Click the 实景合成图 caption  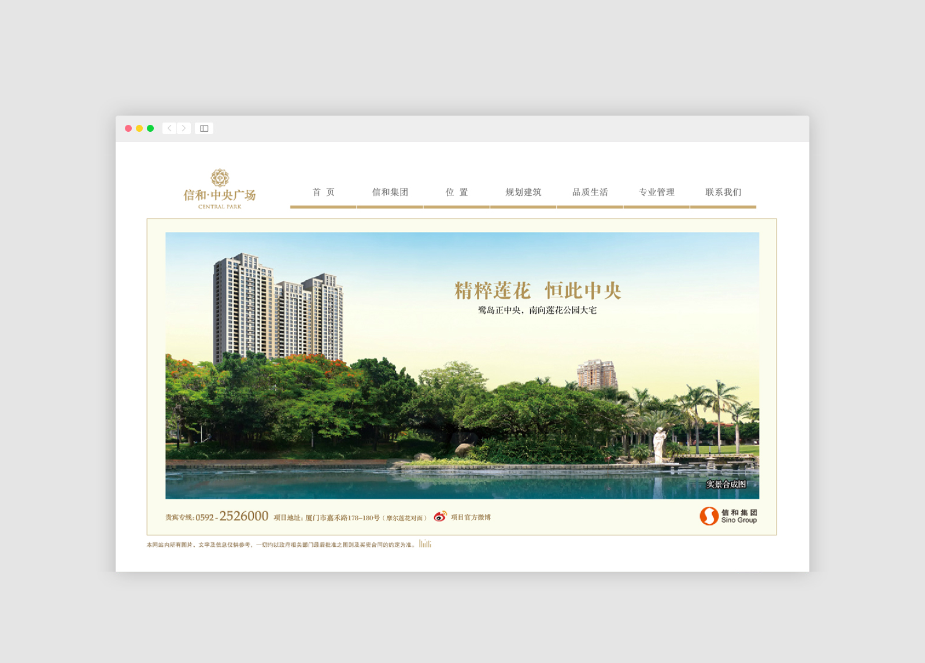tap(726, 484)
